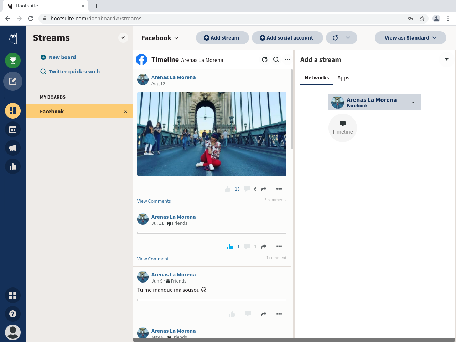The image size is (456, 342).
Task: Share the Aug 12 post
Action: (x=264, y=189)
